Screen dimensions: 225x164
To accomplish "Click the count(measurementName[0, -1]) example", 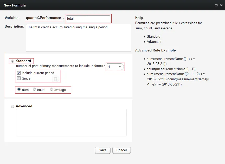I will coord(171,69).
